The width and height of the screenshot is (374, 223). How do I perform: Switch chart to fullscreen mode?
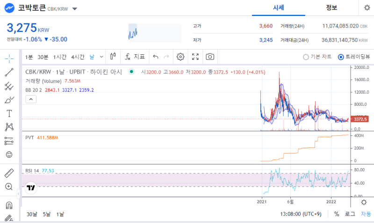click(195, 57)
